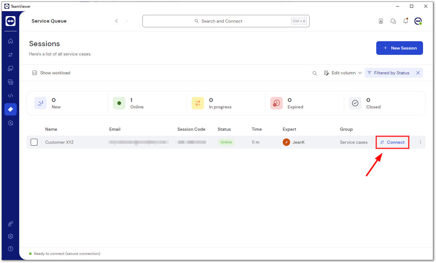Open the account profile avatar menu

(418, 21)
